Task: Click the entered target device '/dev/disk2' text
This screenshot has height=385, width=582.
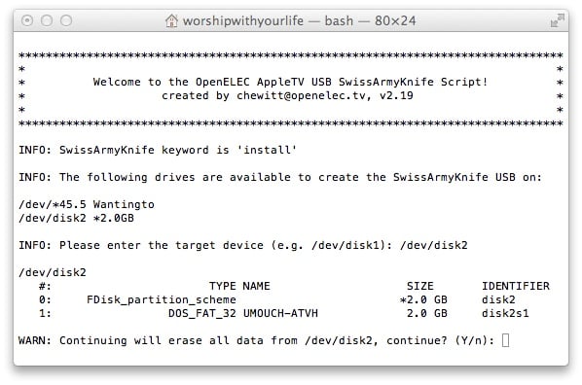Action: click(x=434, y=245)
